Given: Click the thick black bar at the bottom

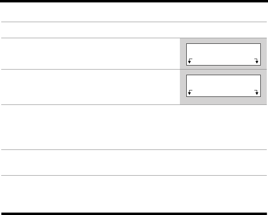Looking at the screenshot, I should [x=134, y=213].
